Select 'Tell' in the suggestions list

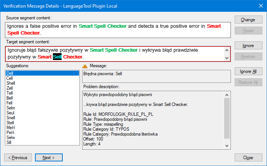click(10, 93)
